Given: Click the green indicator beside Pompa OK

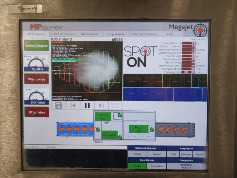Looking at the screenshot, I should 119,115.
